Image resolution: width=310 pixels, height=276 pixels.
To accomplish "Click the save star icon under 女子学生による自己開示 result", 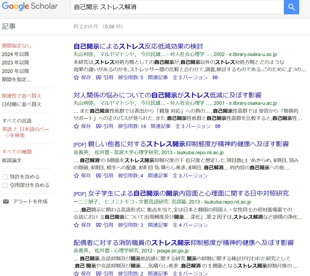I will click(x=76, y=225).
